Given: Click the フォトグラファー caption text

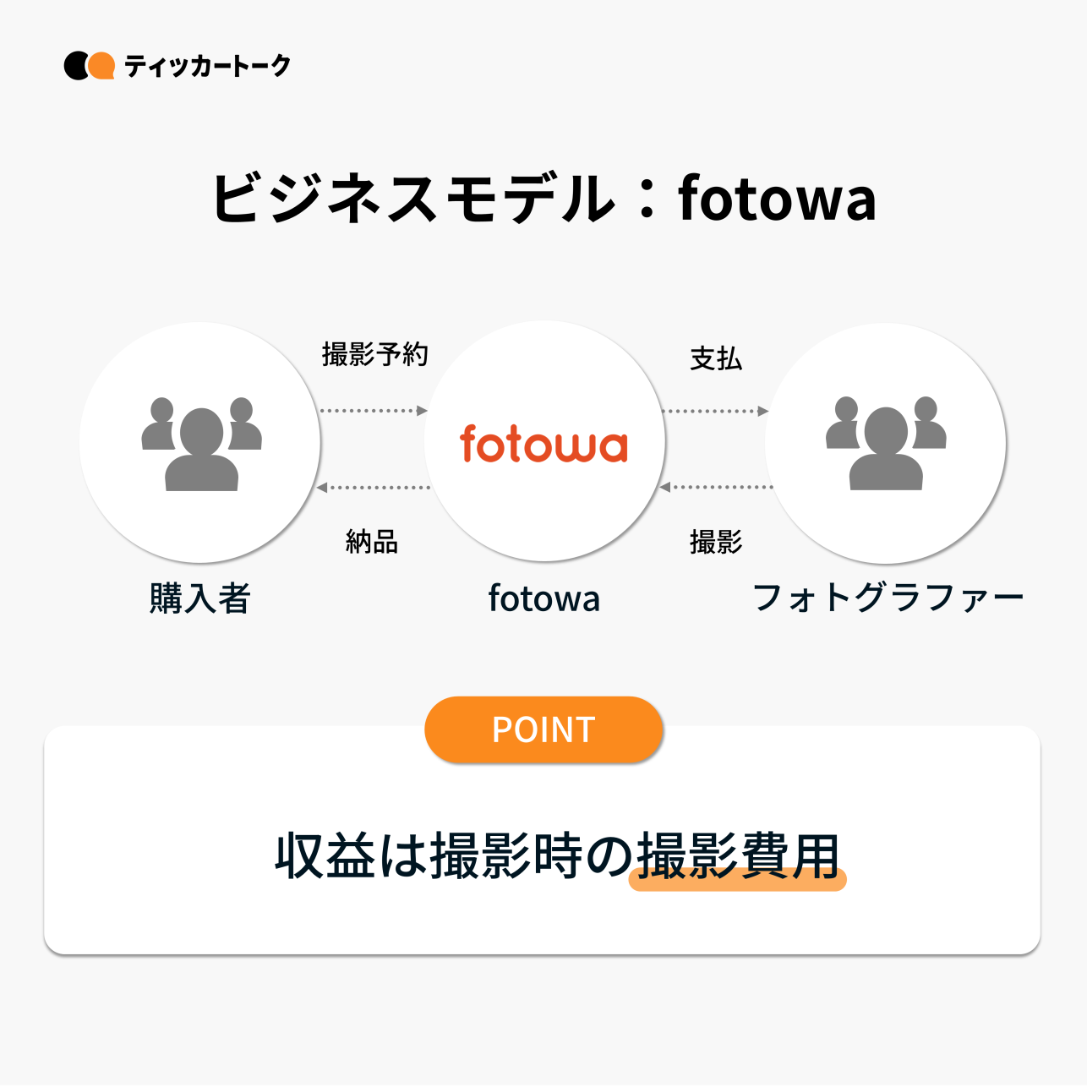Looking at the screenshot, I should point(888,598).
